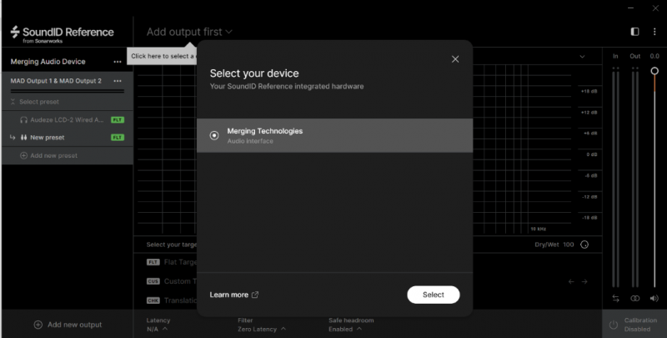Toggle the Calibration Disabled power button
This screenshot has height=338, width=667.
[x=613, y=325]
